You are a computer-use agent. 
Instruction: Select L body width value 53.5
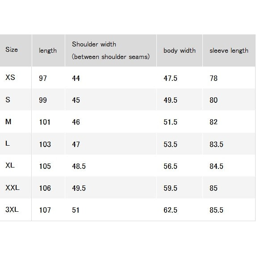point(171,144)
